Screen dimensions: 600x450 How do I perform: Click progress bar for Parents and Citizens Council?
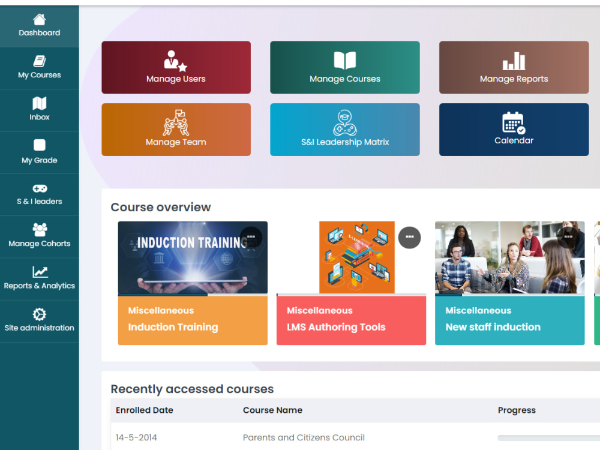(549, 438)
